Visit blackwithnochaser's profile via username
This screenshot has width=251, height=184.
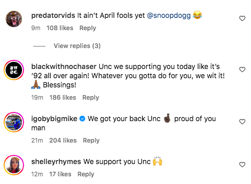[64, 66]
